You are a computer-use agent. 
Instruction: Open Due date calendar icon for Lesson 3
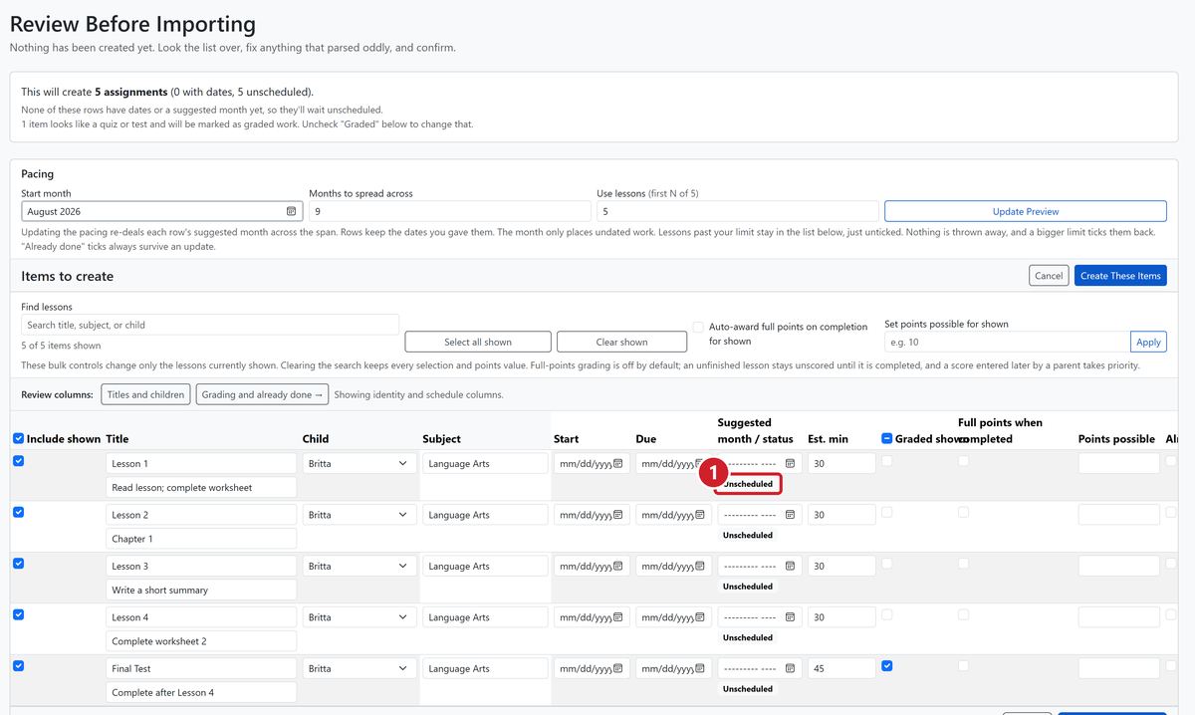[x=700, y=566]
